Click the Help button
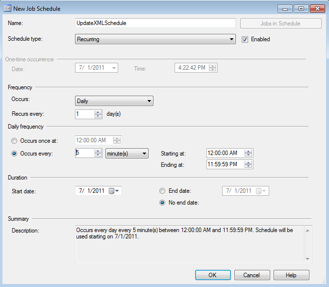The height and width of the screenshot is (287, 329). 291,275
